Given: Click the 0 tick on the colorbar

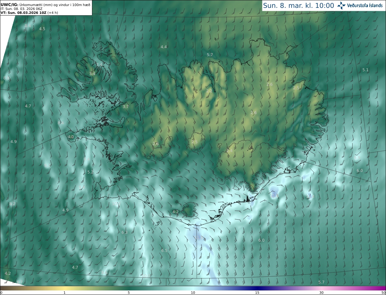Looking at the screenshot, I should (1, 293).
